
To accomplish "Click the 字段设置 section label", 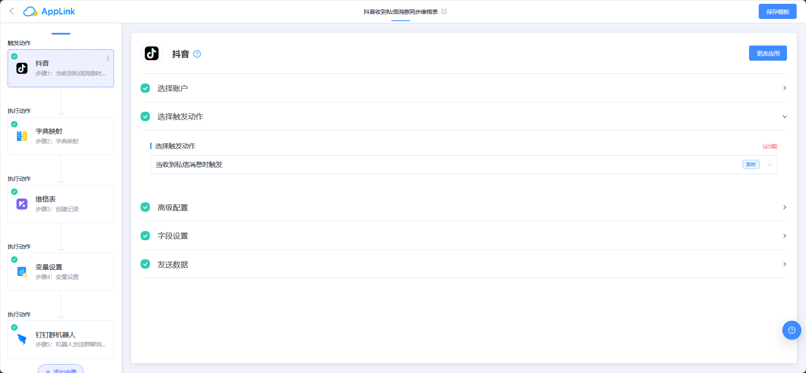I will tap(173, 236).
